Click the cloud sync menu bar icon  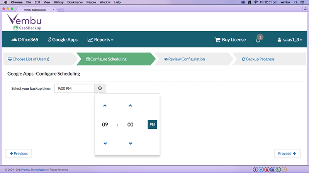pyautogui.click(x=243, y=2)
